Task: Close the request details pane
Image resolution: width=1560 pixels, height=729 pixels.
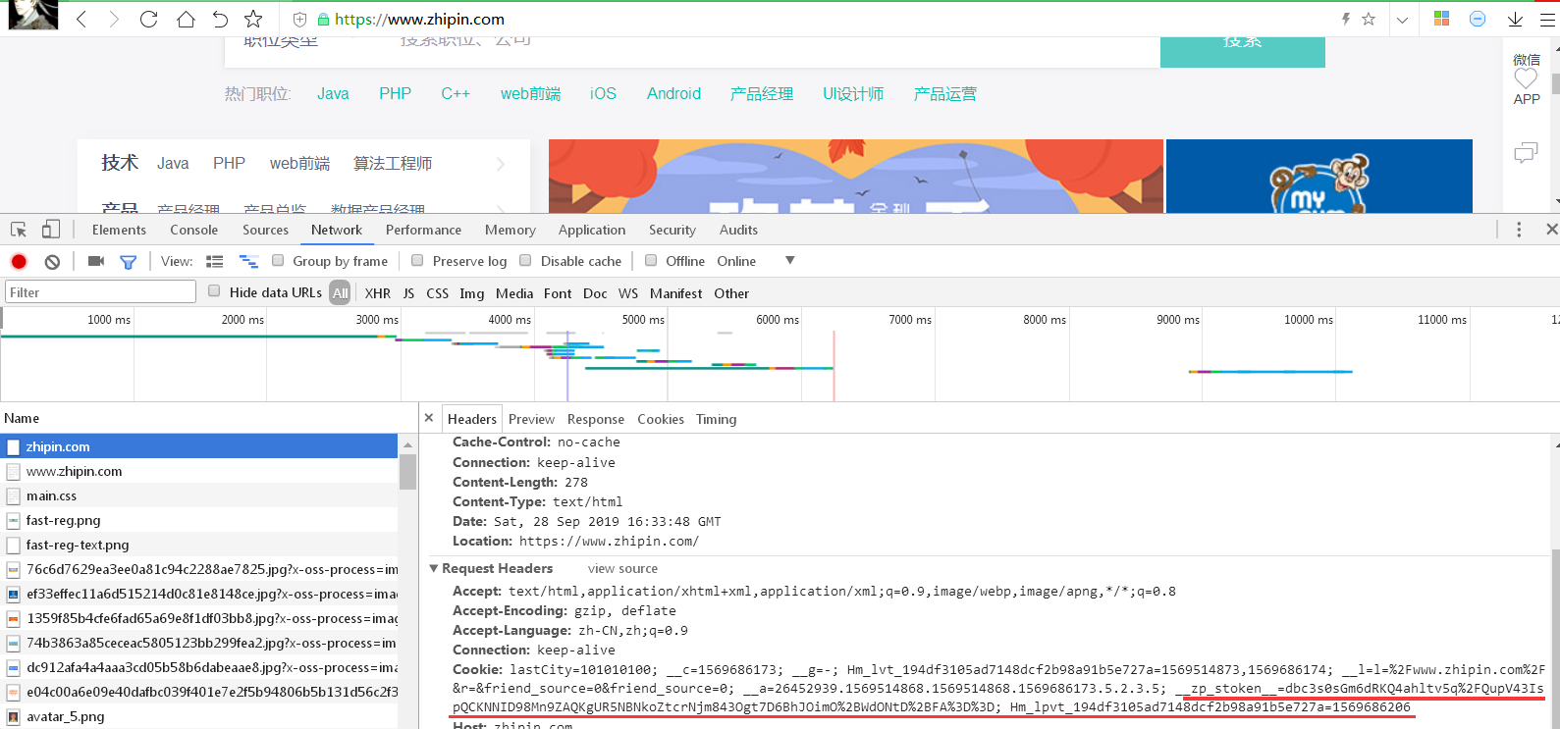Action: click(x=429, y=418)
